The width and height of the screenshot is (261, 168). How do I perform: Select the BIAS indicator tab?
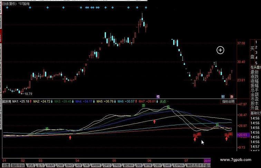tap(69, 166)
